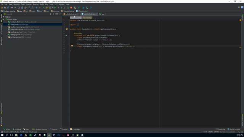Screen dimensions: 244x137
Task: Click the java breadcrumb folder
Action: pyautogui.click(x=40, y=11)
